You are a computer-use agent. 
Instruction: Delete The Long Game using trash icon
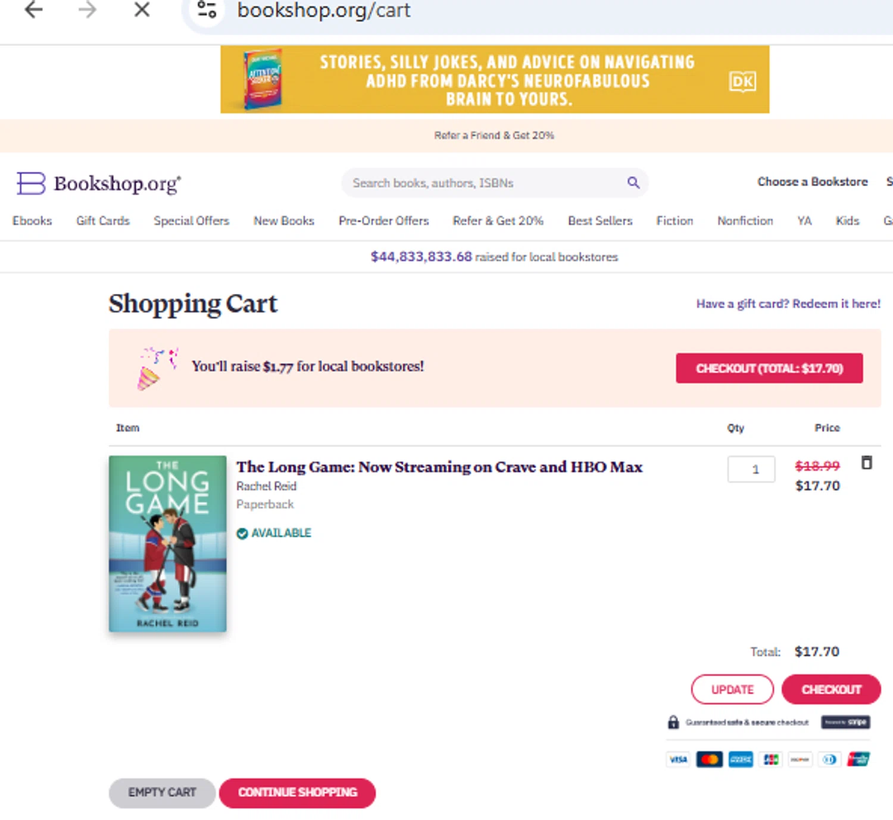[x=866, y=463]
